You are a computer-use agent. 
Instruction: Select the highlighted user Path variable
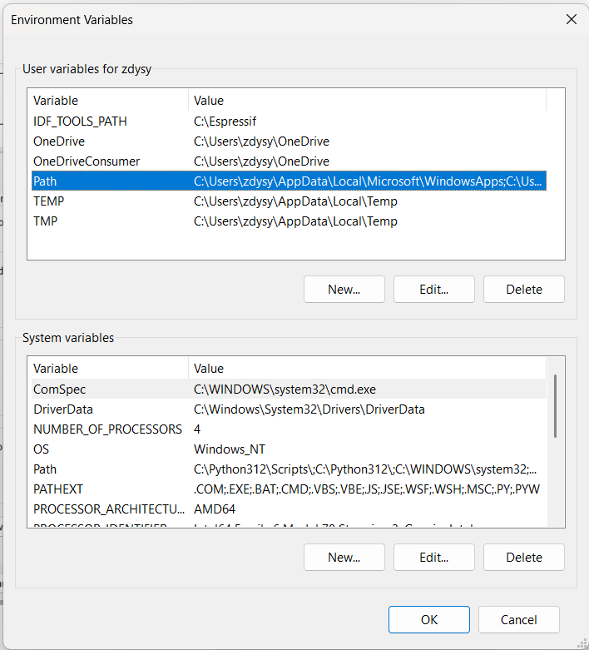pyautogui.click(x=45, y=181)
